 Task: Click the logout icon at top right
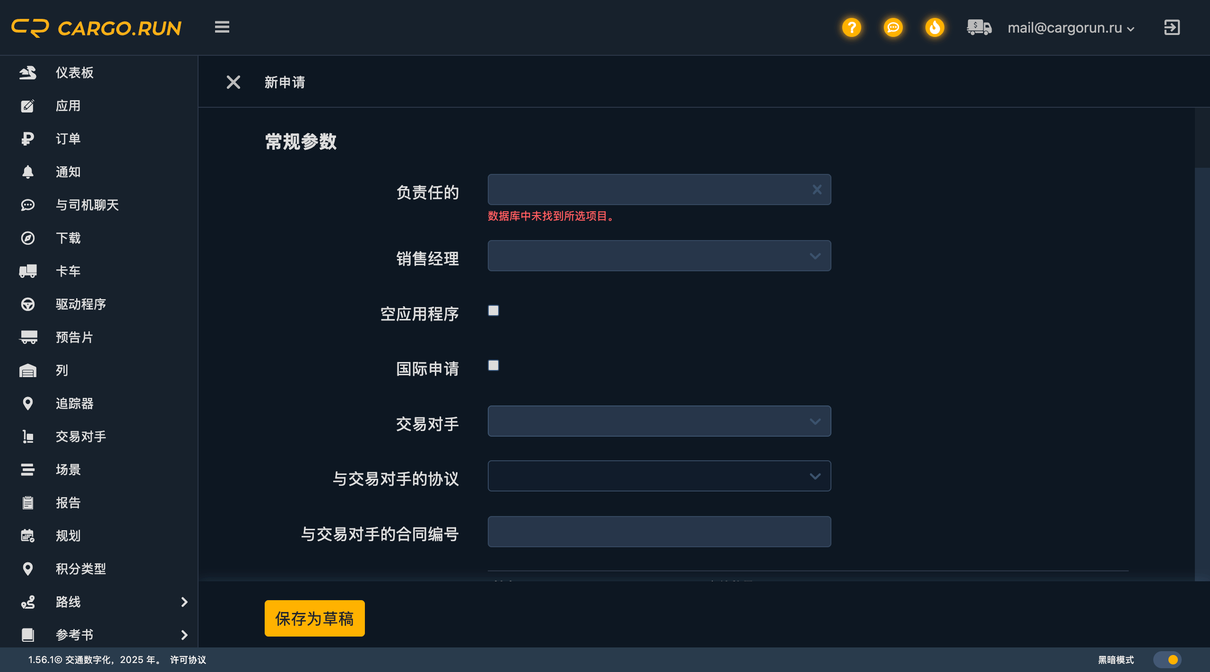(1172, 27)
